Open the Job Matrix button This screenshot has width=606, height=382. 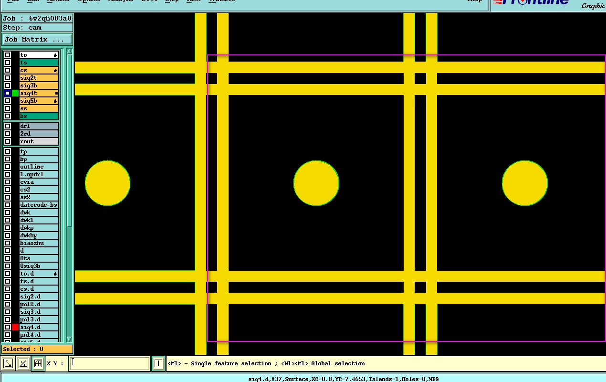click(x=37, y=39)
